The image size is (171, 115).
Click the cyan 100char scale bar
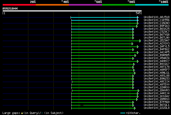point(123,113)
